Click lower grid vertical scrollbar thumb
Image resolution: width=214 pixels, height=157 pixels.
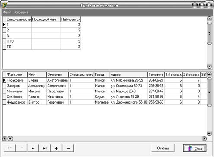[x=209, y=92]
